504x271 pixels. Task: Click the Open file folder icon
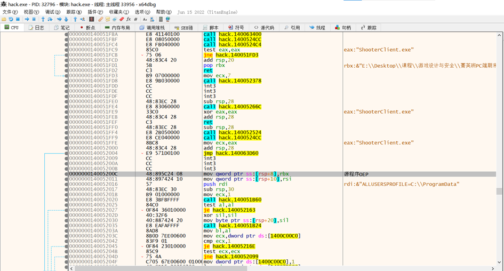coord(4,19)
